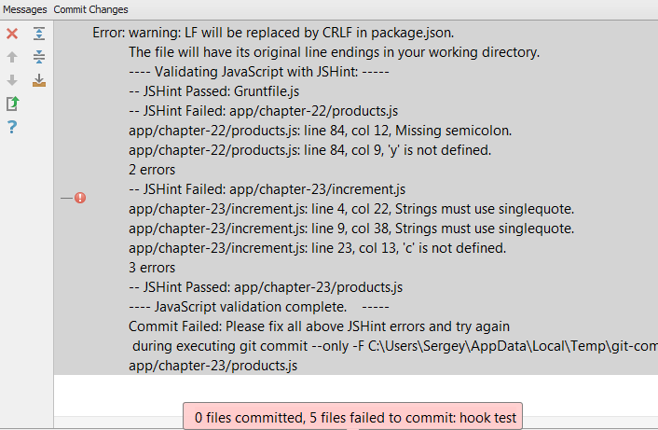Open help with the question mark icon
The width and height of the screenshot is (658, 430).
12,127
